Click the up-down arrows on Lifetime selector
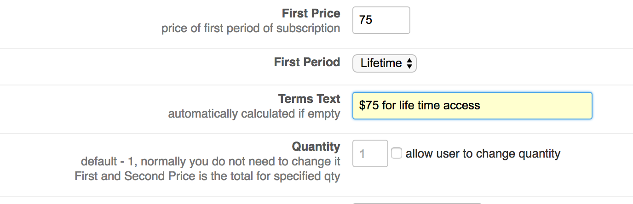Viewport: 633px width, 204px height. click(x=409, y=63)
